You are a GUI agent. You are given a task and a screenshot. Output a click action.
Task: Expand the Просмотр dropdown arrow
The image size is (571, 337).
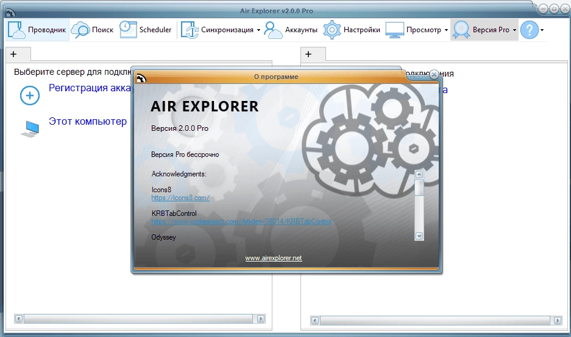[x=446, y=30]
